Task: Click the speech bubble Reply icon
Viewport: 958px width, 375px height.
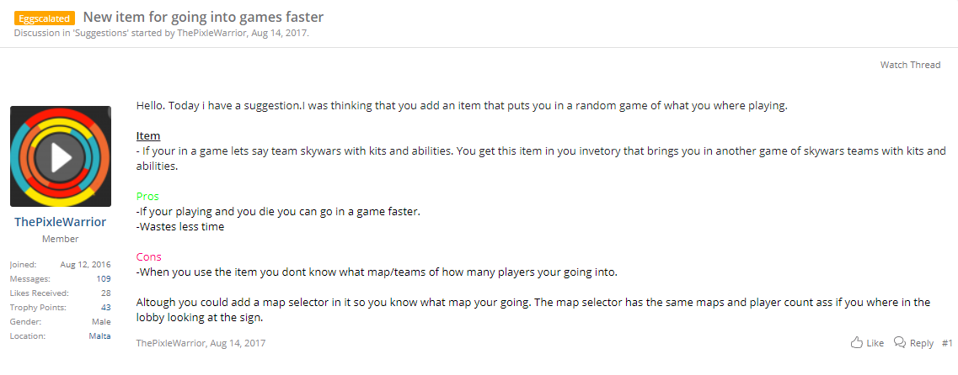Action: click(899, 343)
